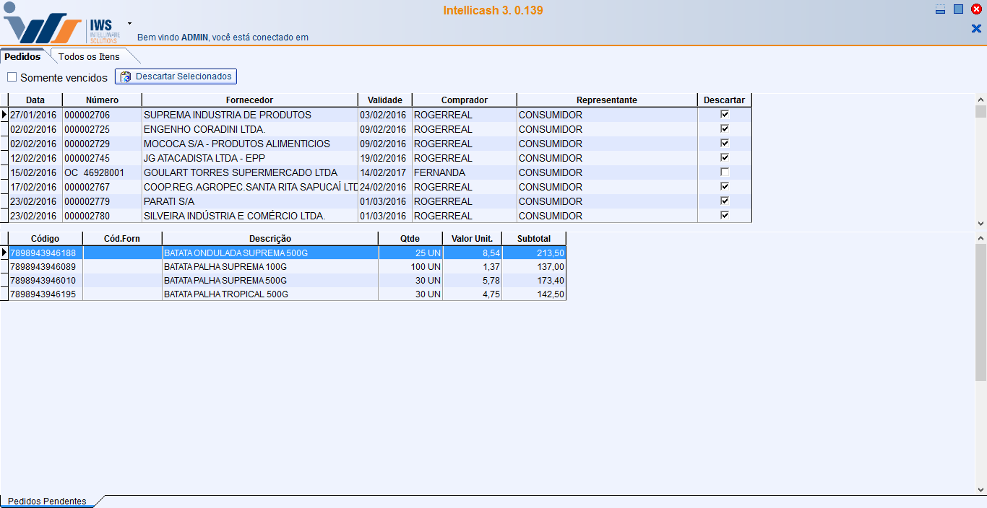
Task: Click item code 7898943946089
Action: (46, 267)
